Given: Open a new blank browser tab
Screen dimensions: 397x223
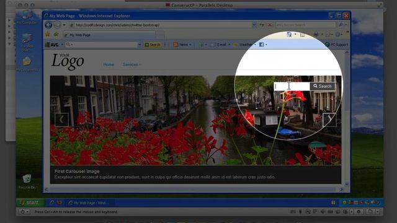Looking at the screenshot, I should pyautogui.click(x=160, y=35).
